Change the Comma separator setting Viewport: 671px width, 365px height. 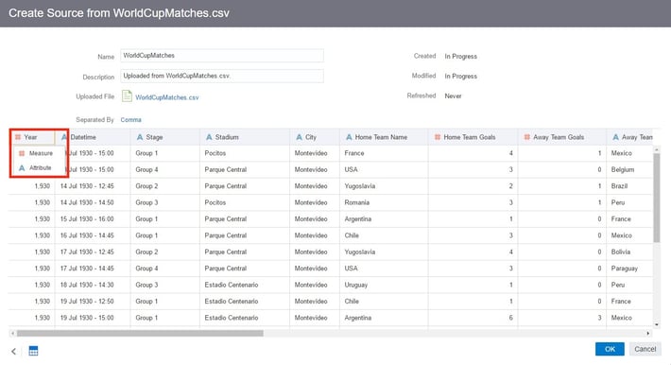click(x=131, y=119)
